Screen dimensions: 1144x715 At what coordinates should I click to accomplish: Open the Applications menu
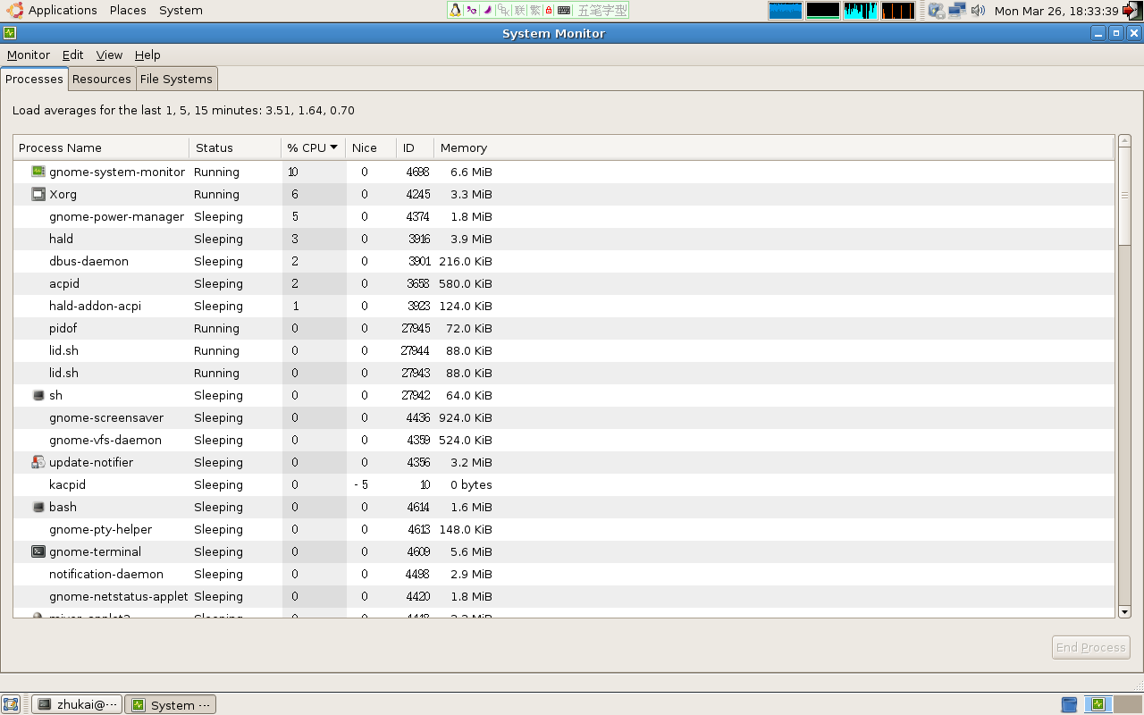point(63,11)
